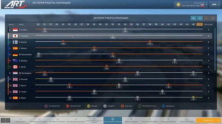
Task: Click the checkered finish flag column header
Action: [199, 24]
